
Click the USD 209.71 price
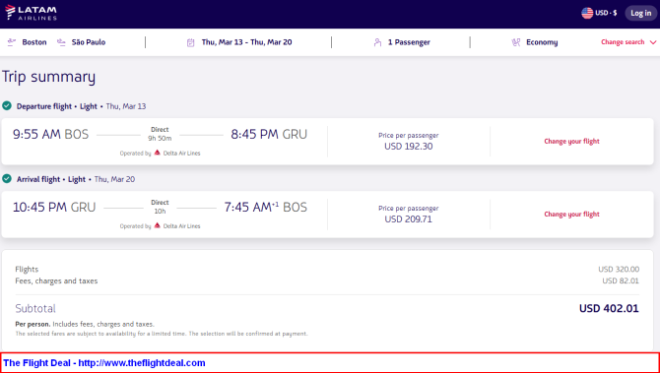pos(408,219)
